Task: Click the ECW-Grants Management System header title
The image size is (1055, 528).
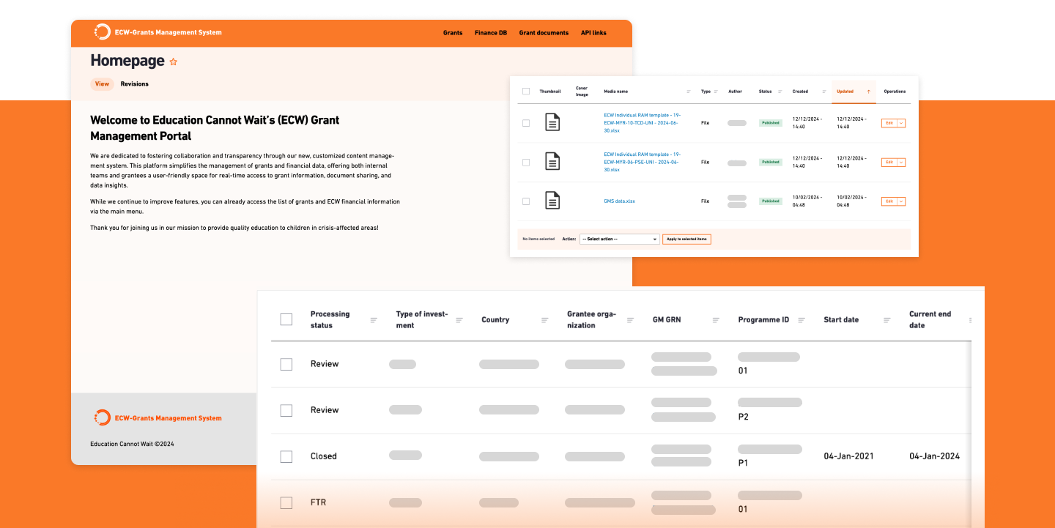Action: pyautogui.click(x=168, y=32)
